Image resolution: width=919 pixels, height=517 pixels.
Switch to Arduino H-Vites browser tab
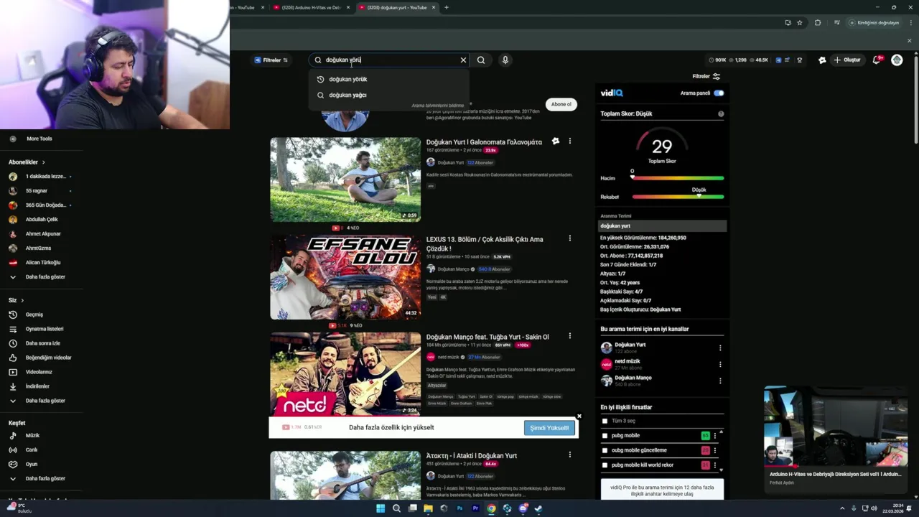coord(310,7)
